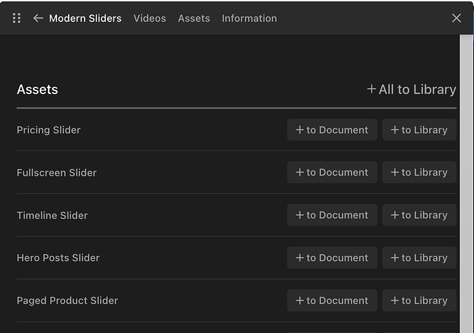
Task: Add Timeline Slider to Library
Action: [x=419, y=215]
